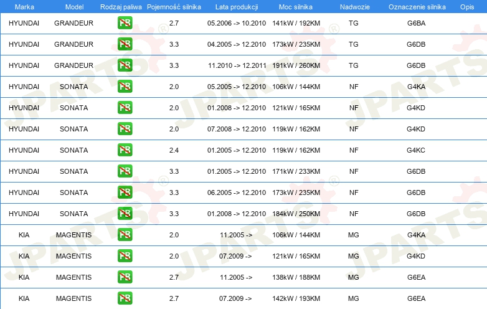Click fuel icon in Grandeur 173kW row
Viewport: 487px width, 309px height.
[125, 44]
